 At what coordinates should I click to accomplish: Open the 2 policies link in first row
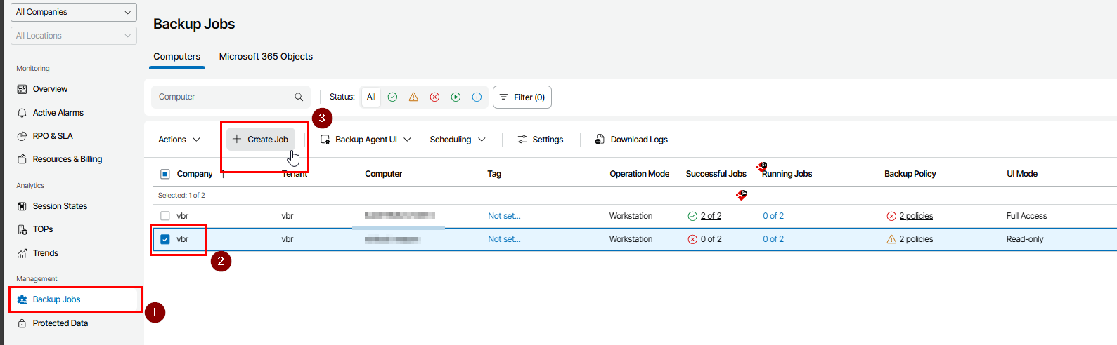(x=916, y=216)
